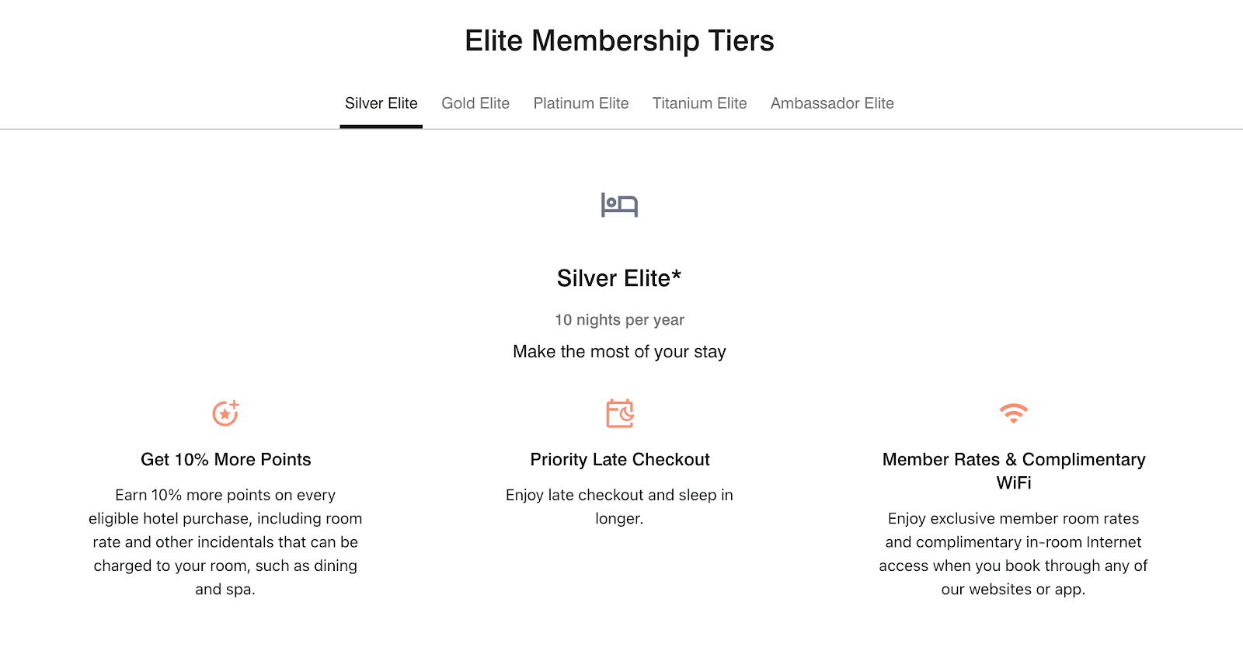The width and height of the screenshot is (1243, 651).
Task: Select the Silver Elite tab
Action: coord(381,103)
